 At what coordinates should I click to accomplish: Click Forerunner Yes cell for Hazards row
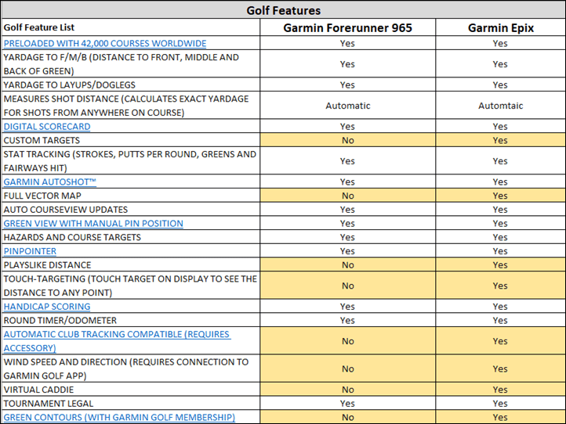pos(347,237)
